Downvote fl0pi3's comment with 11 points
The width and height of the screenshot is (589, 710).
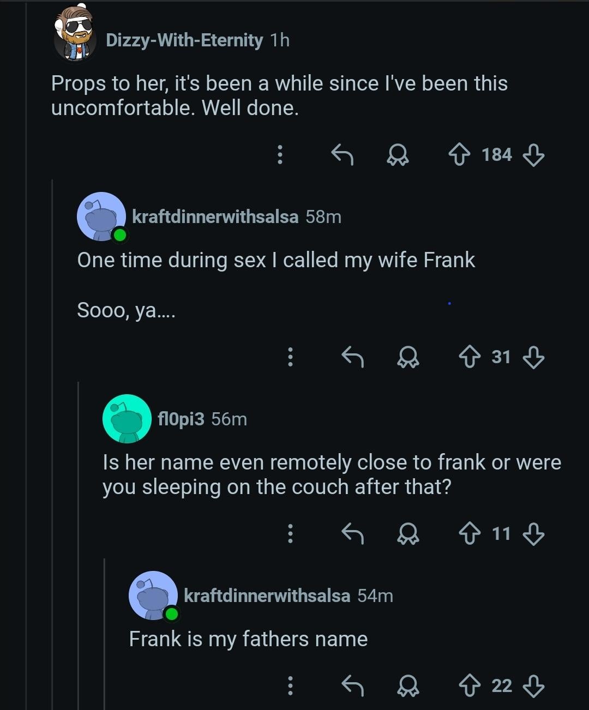coord(533,533)
